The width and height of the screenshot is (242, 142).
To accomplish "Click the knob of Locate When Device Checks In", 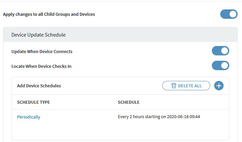I will pos(225,65).
